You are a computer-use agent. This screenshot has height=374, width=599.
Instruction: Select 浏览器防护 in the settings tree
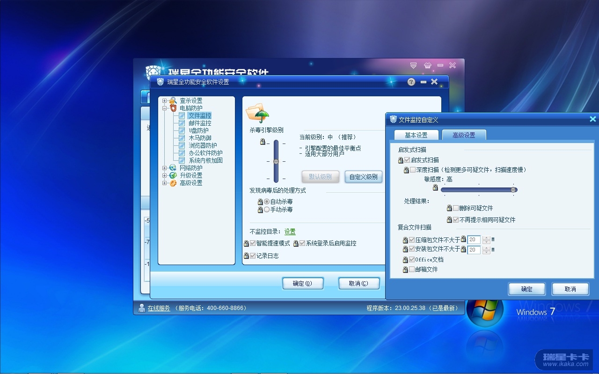tap(203, 145)
